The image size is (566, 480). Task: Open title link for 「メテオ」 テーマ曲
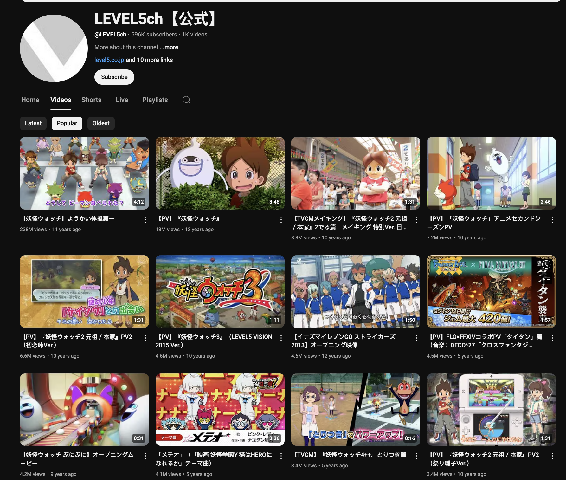(214, 459)
